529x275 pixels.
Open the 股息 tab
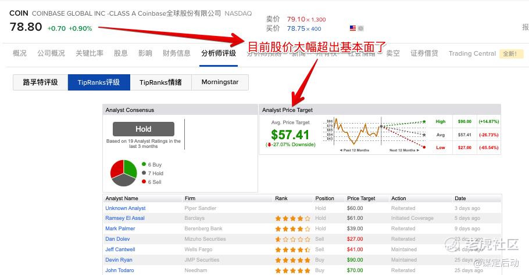(x=121, y=53)
